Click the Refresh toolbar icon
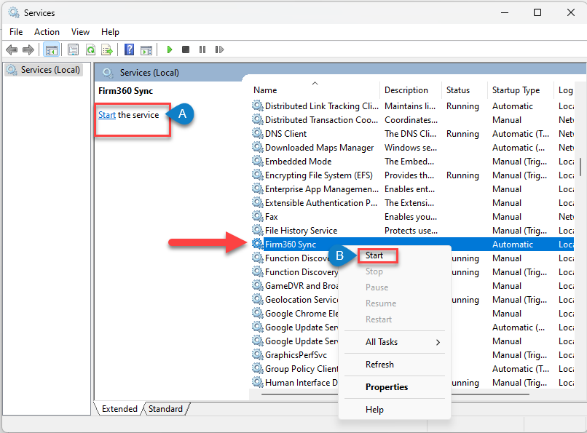 click(x=90, y=49)
